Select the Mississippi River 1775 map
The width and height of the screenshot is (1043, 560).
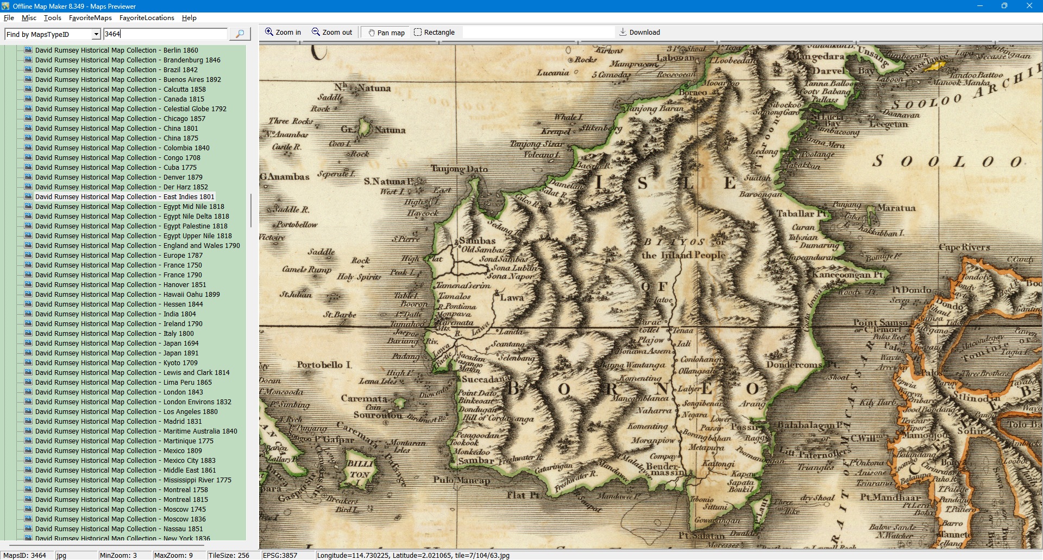pyautogui.click(x=133, y=480)
